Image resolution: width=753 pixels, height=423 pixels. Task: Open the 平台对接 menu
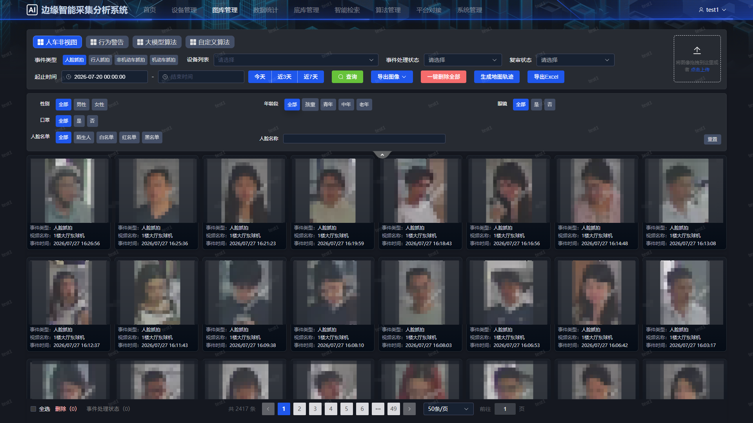click(429, 10)
